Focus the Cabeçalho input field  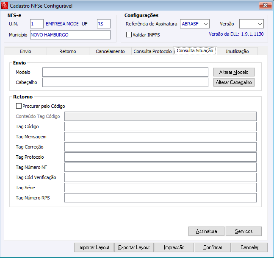coord(125,82)
